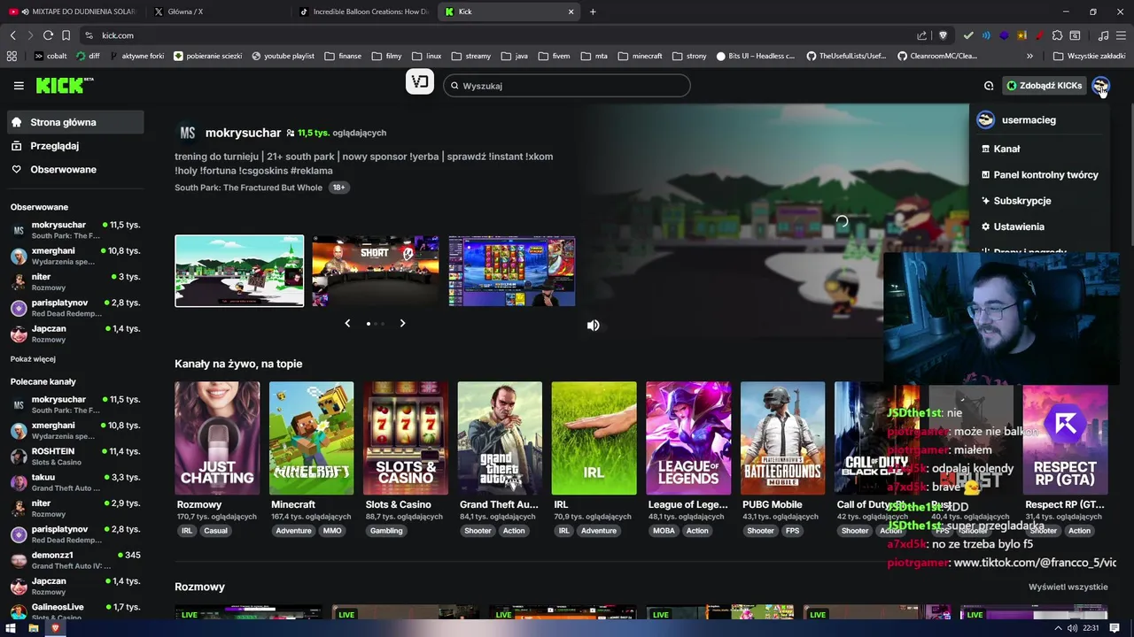Select the SHORT stream thumbnail
1134x637 pixels.
click(375, 271)
